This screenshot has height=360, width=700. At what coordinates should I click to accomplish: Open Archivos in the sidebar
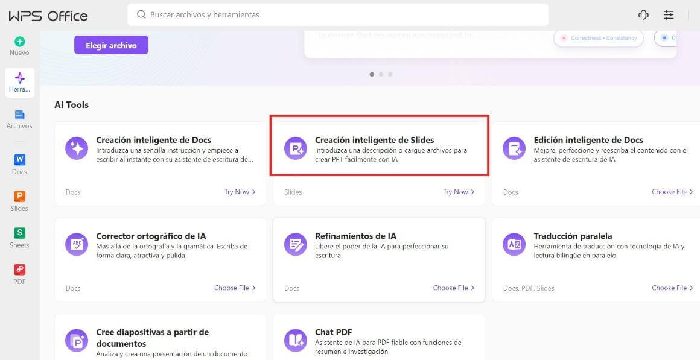pyautogui.click(x=20, y=119)
